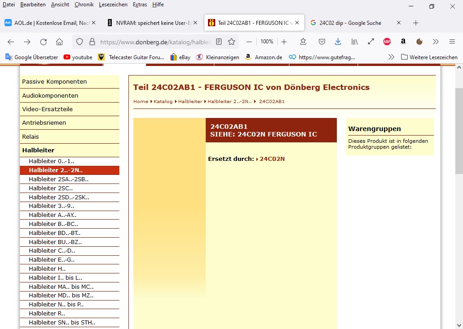Go back with the browser back arrow
This screenshot has width=463, height=329.
(x=11, y=42)
